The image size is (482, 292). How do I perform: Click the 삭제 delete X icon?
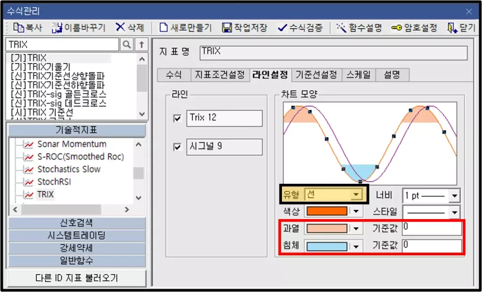tap(120, 28)
